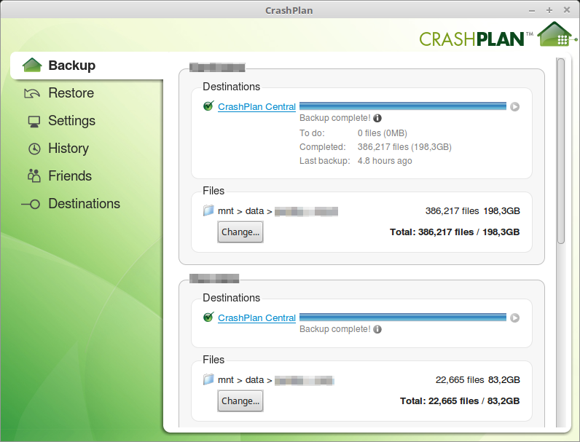580x442 pixels.
Task: Click Change button for 22,665 files set
Action: (x=240, y=401)
